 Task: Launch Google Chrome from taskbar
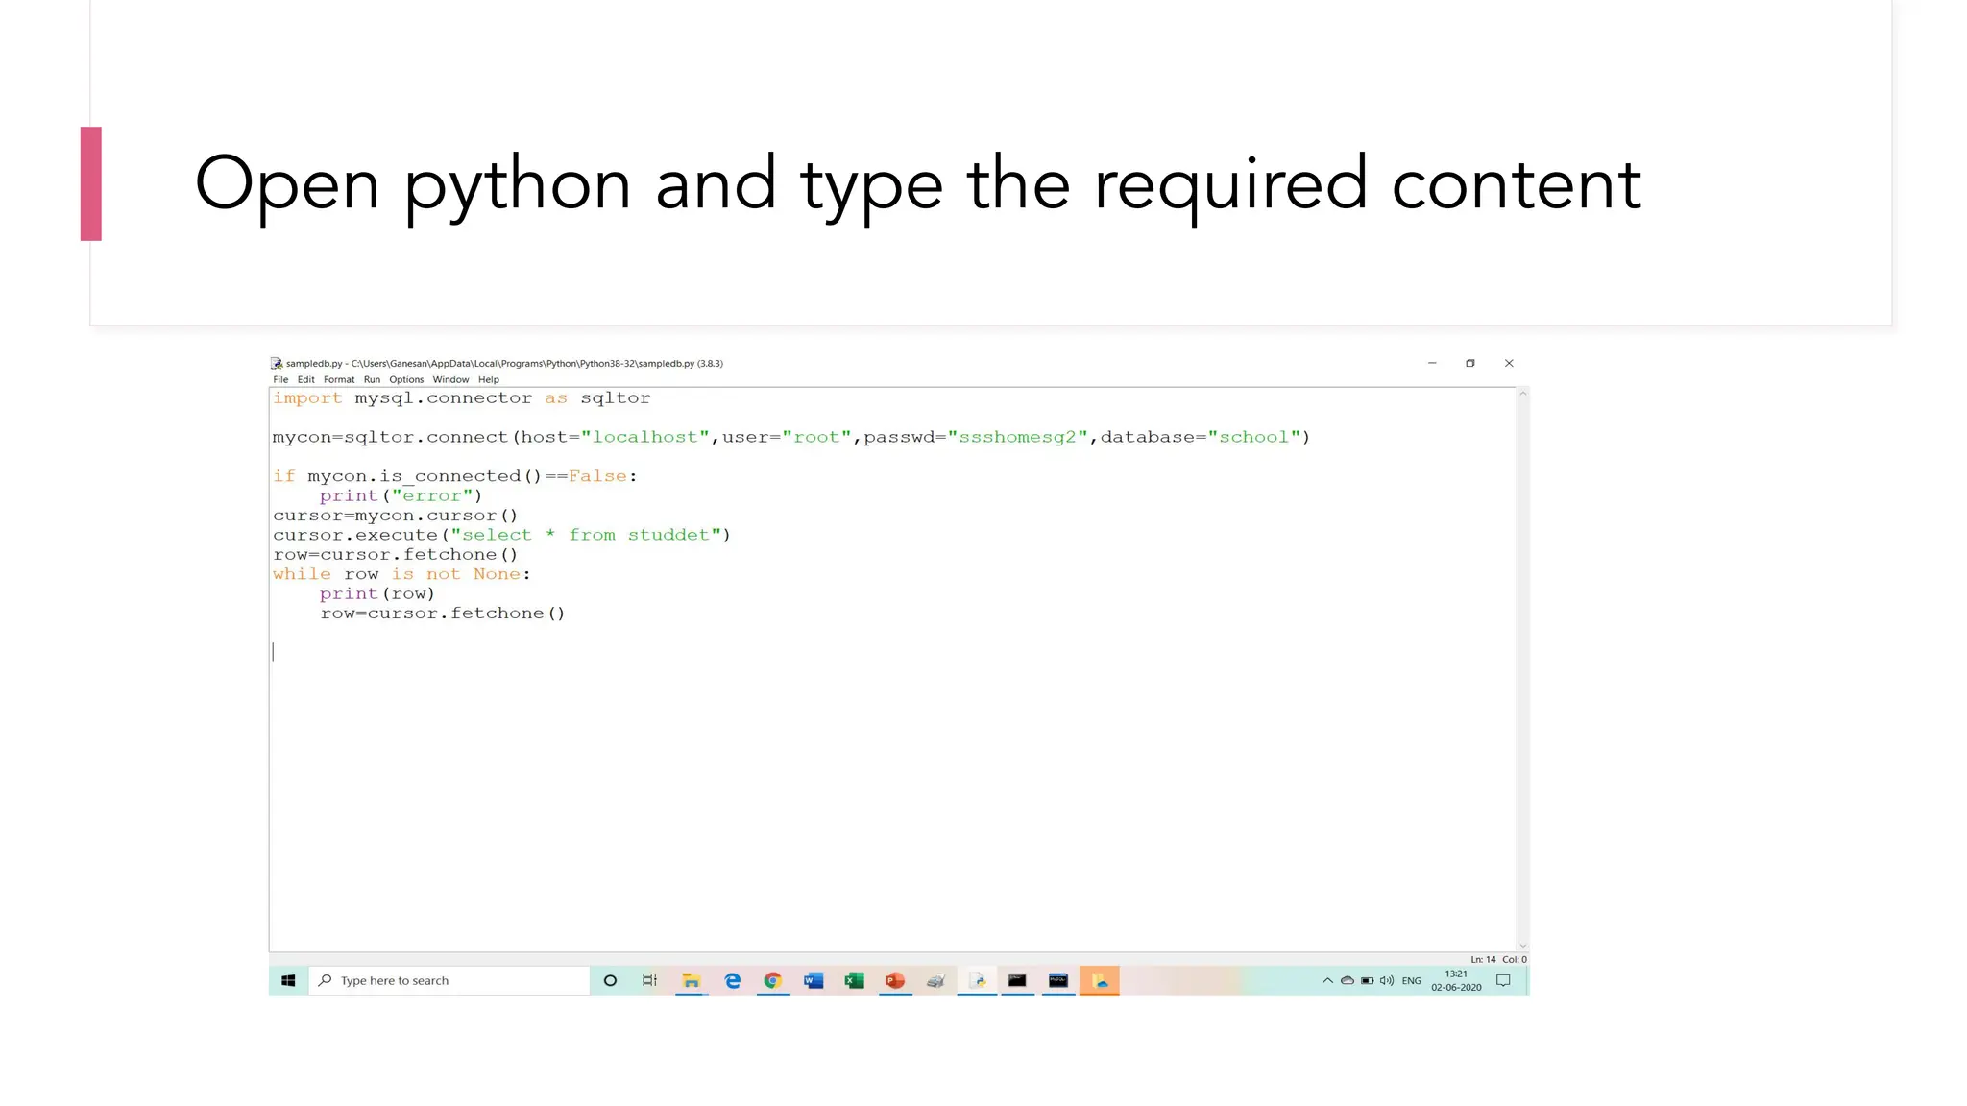coord(773,980)
